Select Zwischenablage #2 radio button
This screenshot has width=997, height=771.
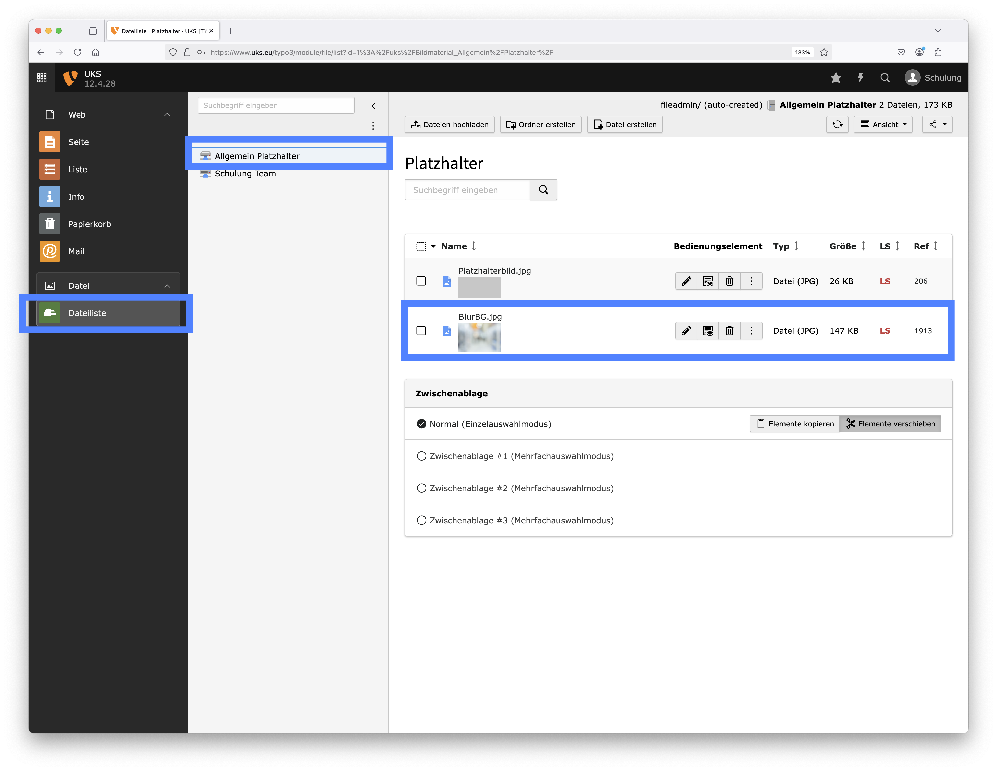421,488
